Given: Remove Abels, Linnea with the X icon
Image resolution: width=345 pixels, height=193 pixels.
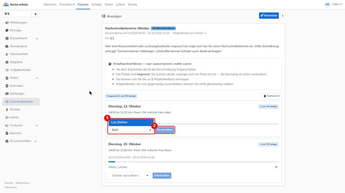Looking at the screenshot, I should pos(276,167).
